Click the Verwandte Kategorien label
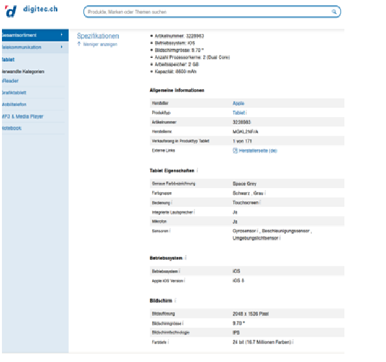The image size is (386, 362). point(23,72)
